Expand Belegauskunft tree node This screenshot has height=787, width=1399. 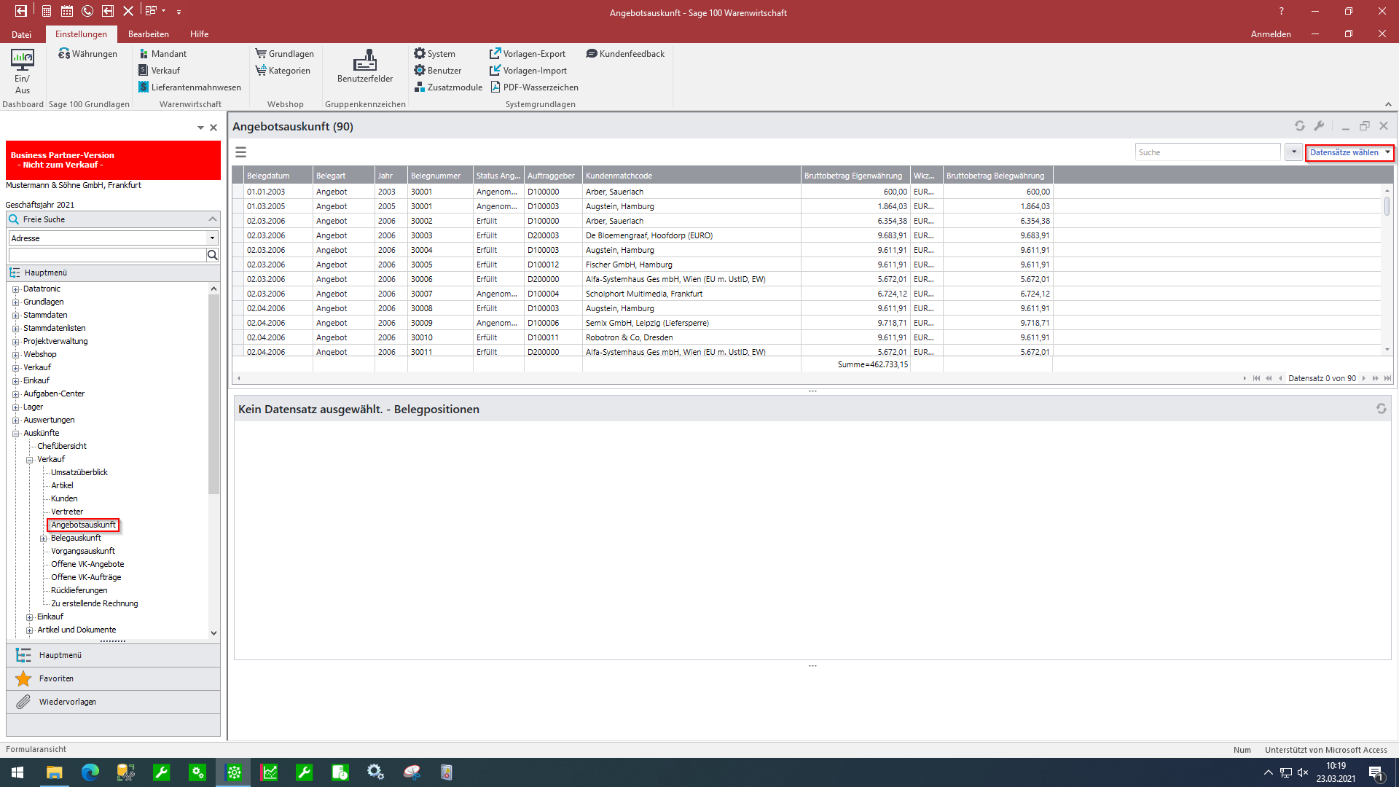[43, 539]
